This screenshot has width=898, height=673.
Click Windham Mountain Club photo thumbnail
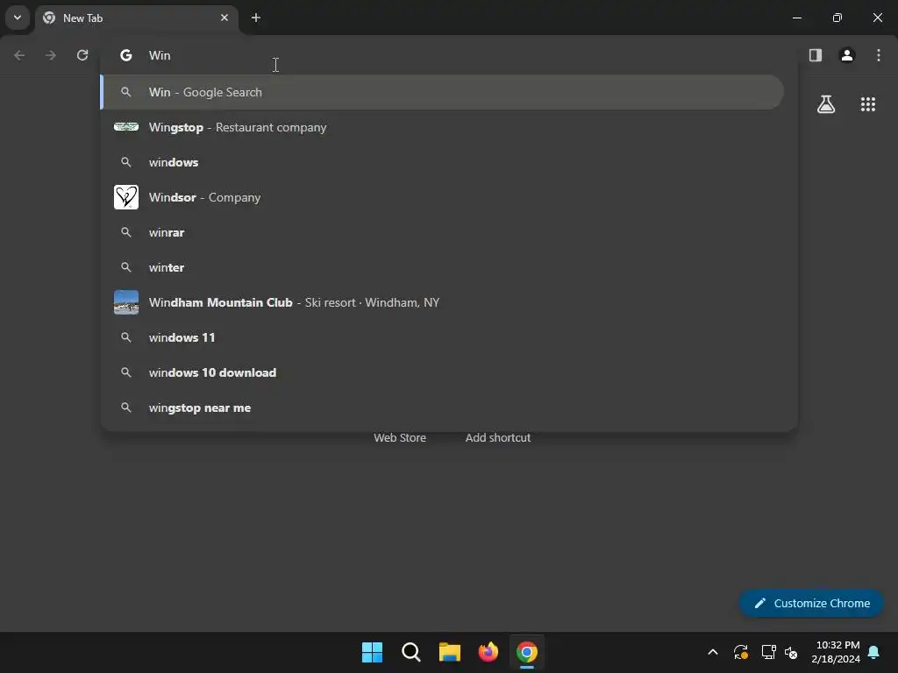tap(126, 302)
